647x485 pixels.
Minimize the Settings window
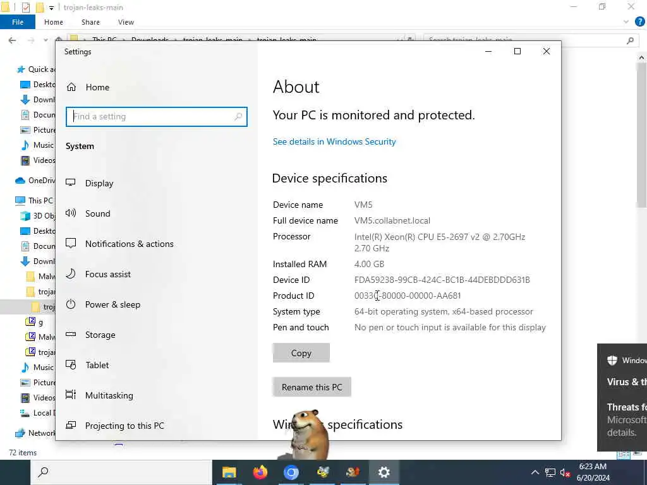click(x=488, y=51)
